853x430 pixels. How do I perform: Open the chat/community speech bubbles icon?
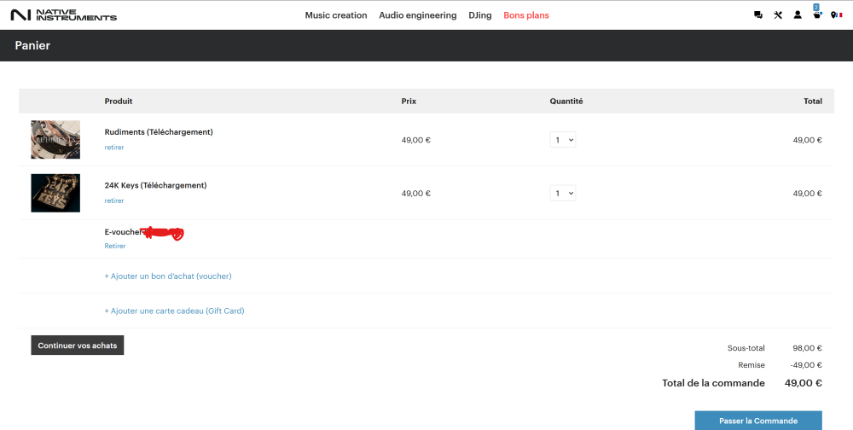(757, 15)
